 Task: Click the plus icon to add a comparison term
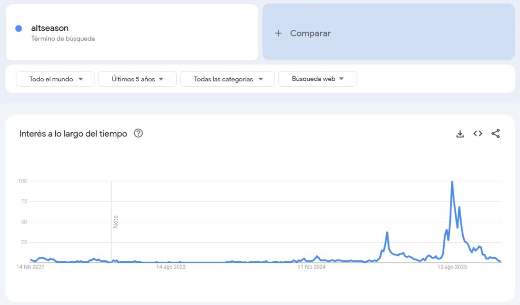click(x=278, y=33)
